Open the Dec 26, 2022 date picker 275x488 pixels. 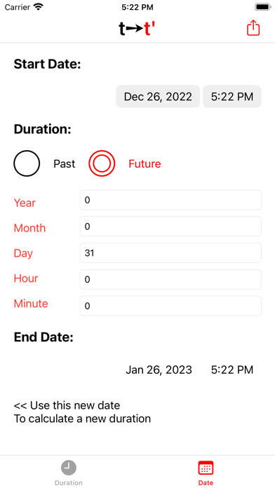click(x=158, y=97)
